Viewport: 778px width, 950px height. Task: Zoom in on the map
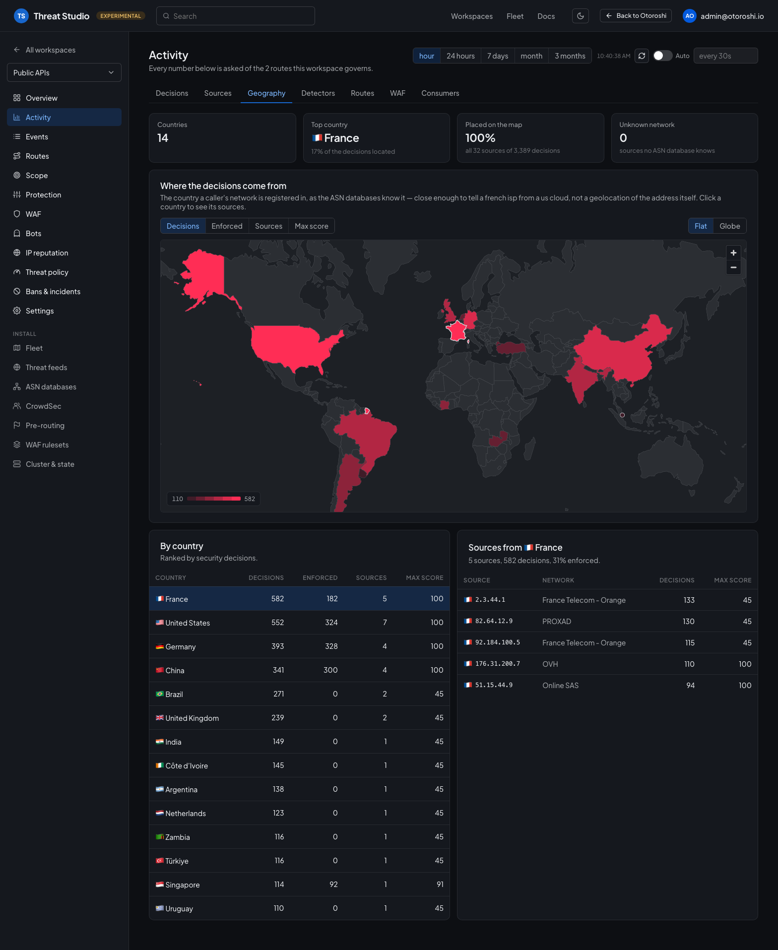coord(733,253)
